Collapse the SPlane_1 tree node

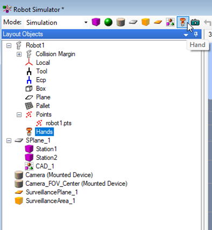point(9,140)
